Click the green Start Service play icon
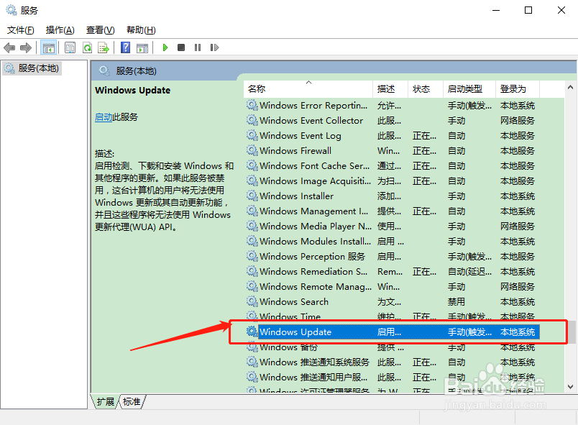This screenshot has height=425, width=578. coord(165,47)
